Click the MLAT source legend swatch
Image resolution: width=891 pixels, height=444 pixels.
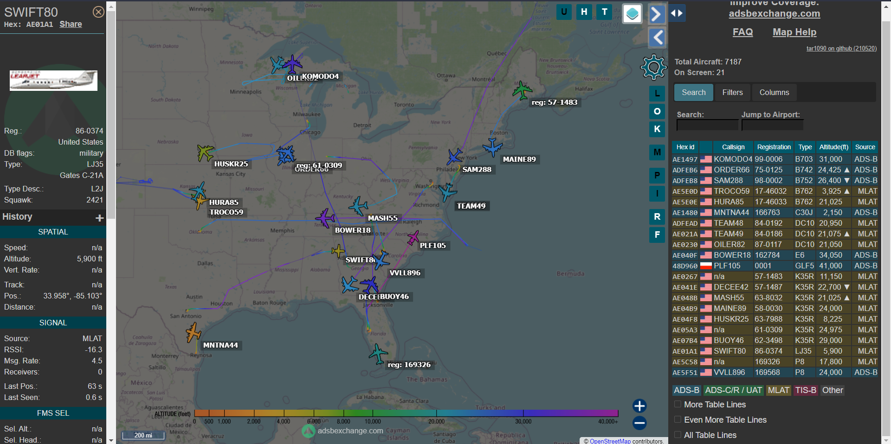click(x=778, y=390)
